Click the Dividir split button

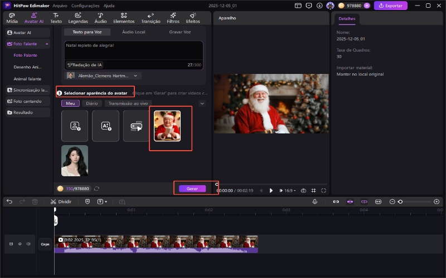coord(61,202)
